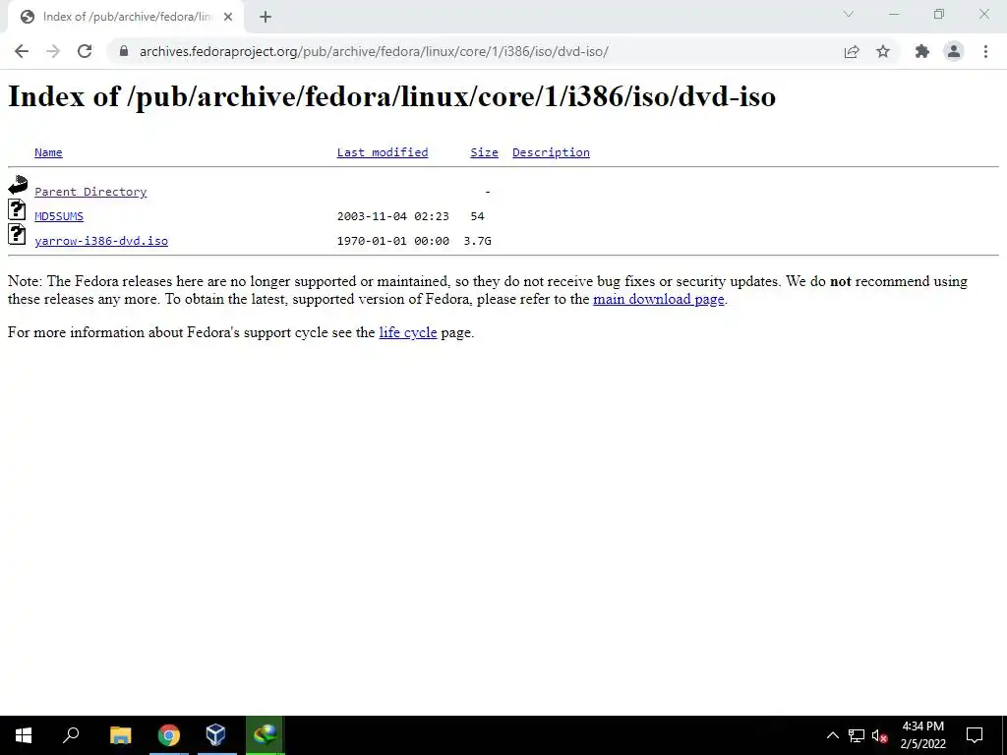Open the Parent Directory link
Image resolution: width=1007 pixels, height=755 pixels.
pyautogui.click(x=90, y=192)
